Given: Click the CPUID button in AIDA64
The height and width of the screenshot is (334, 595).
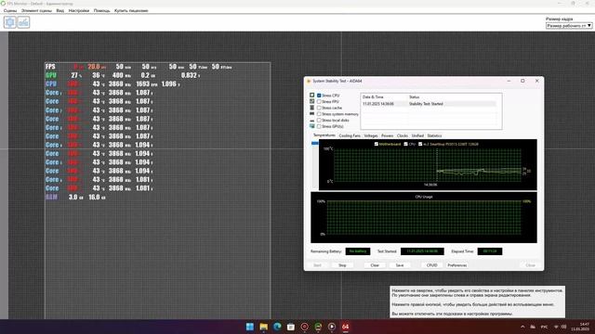Looking at the screenshot, I should tap(431, 265).
